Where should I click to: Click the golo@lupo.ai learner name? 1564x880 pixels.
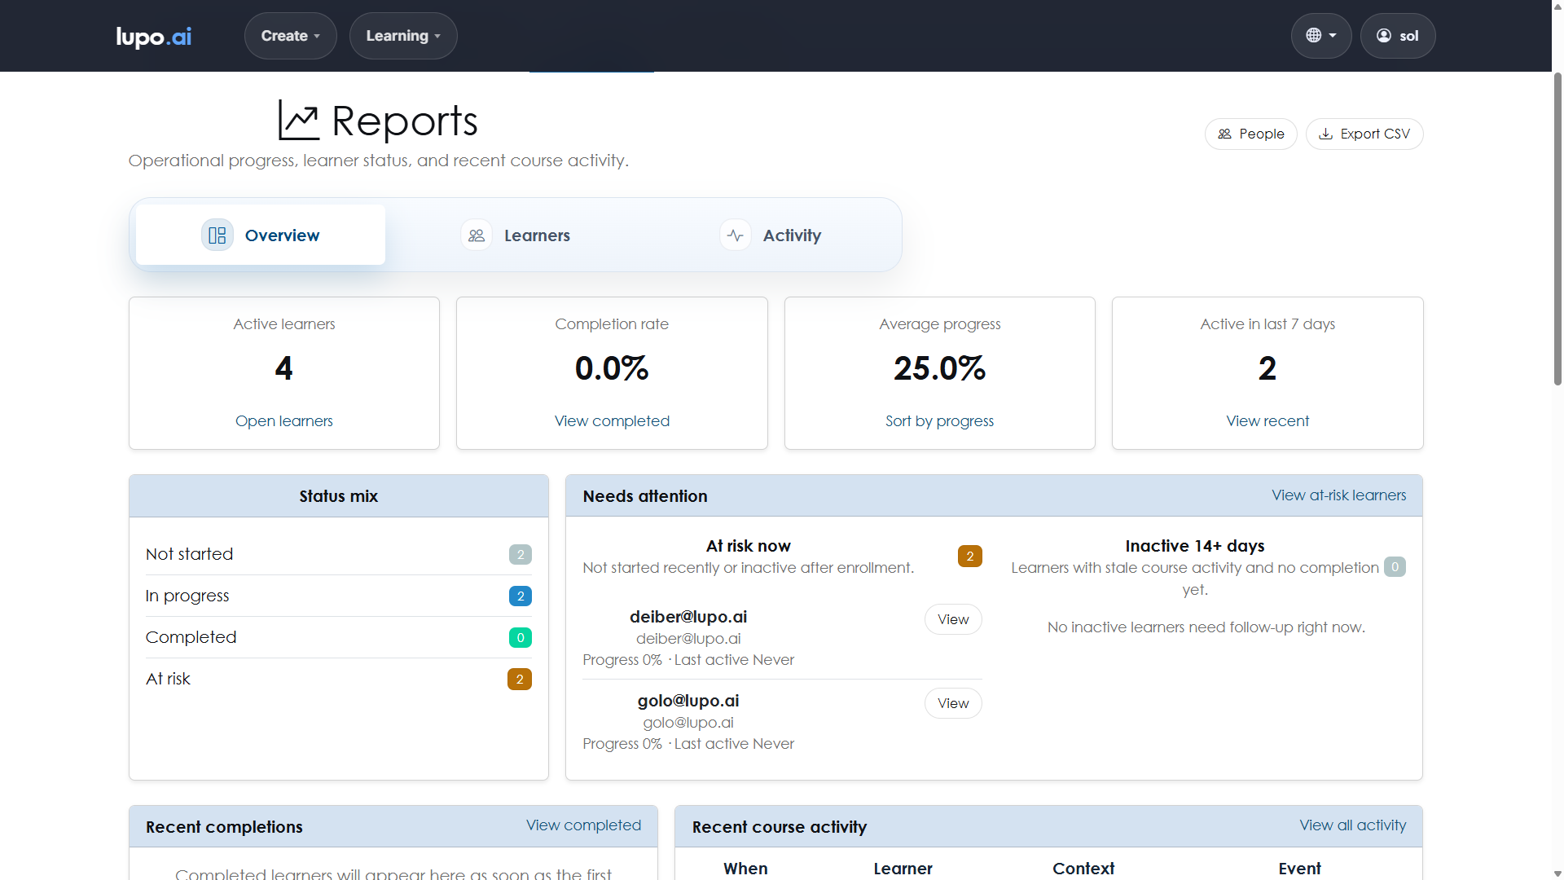688,701
